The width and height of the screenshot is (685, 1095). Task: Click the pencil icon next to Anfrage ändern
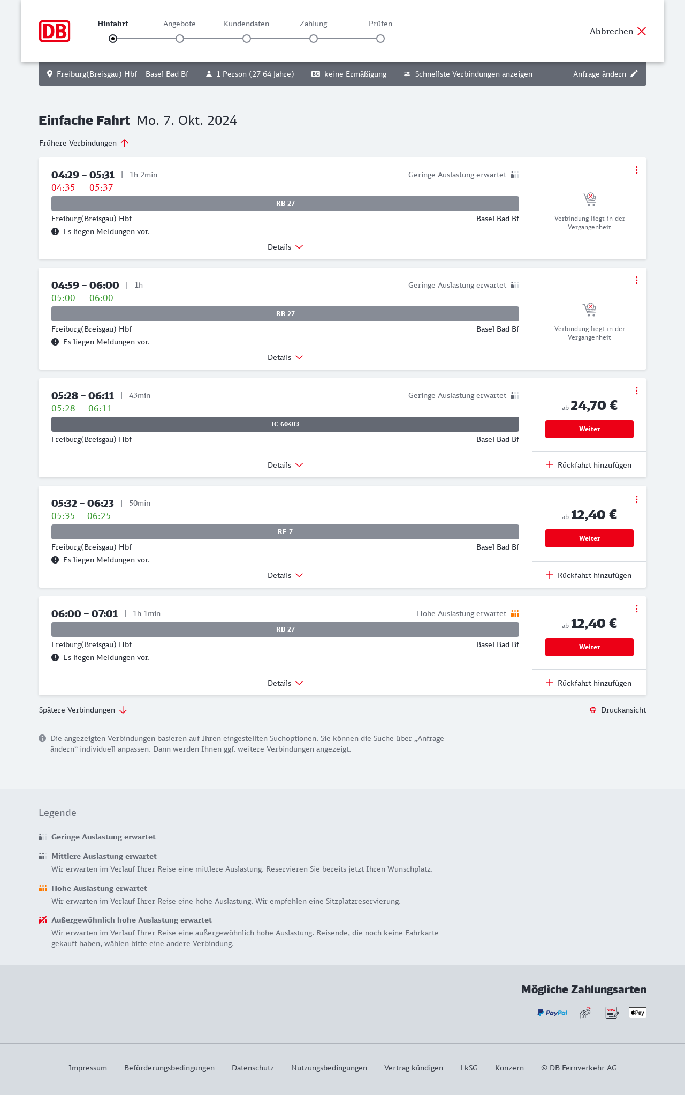coord(634,74)
